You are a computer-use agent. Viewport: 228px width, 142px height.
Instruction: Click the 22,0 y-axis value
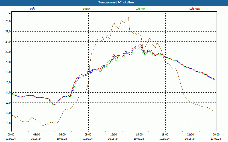8,52
